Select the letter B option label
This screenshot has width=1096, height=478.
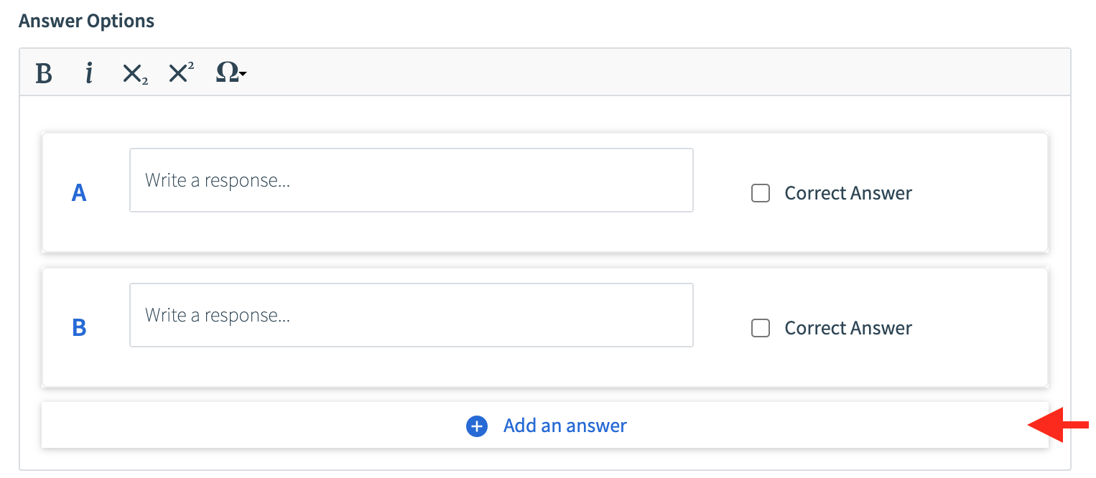click(x=79, y=328)
